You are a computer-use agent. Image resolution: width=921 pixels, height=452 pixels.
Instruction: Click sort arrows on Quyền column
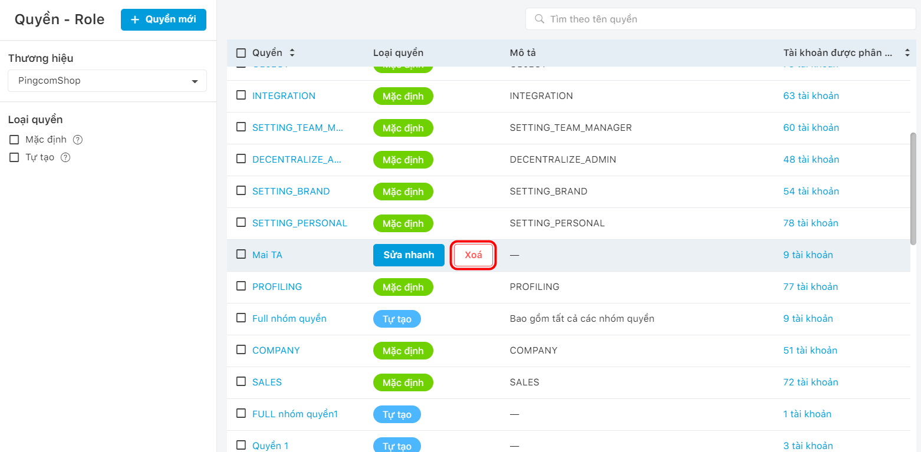291,53
